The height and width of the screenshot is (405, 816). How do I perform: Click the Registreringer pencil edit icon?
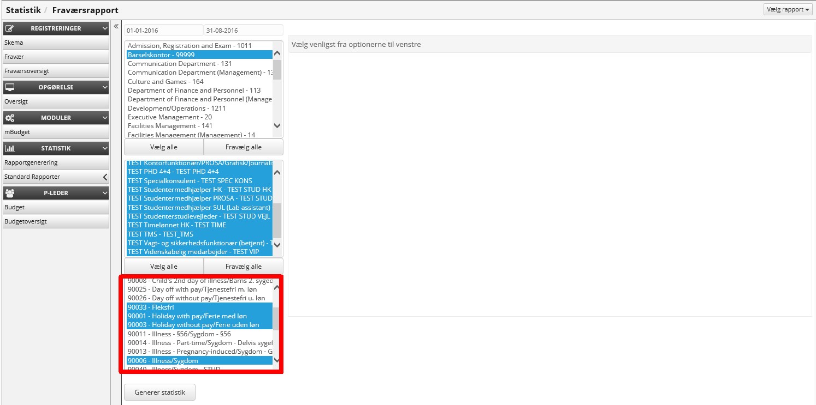(x=10, y=28)
